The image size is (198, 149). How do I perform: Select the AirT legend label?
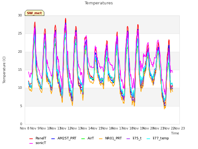(91, 138)
